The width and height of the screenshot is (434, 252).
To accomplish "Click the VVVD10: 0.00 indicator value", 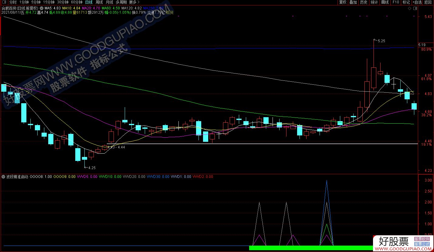I will pos(110,176).
